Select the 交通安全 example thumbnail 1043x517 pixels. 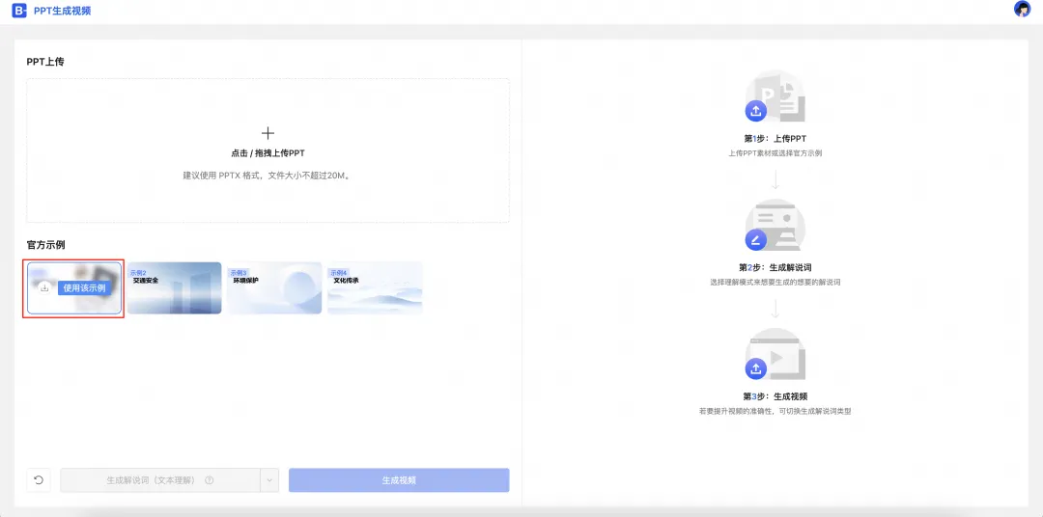point(174,287)
